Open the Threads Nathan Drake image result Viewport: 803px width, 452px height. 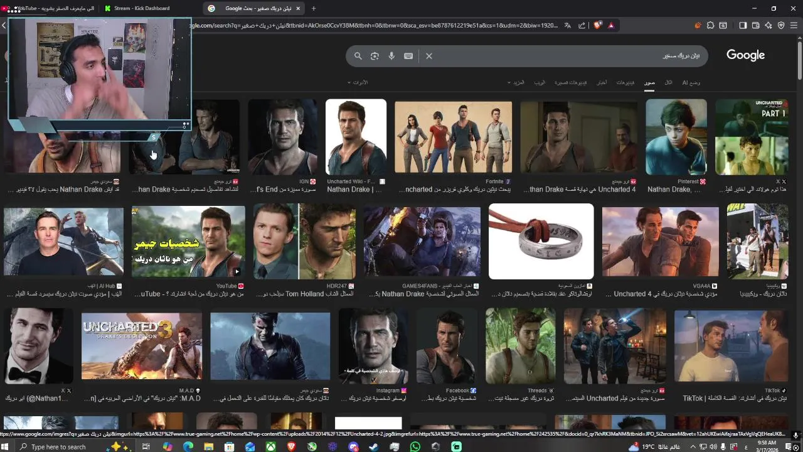click(520, 346)
